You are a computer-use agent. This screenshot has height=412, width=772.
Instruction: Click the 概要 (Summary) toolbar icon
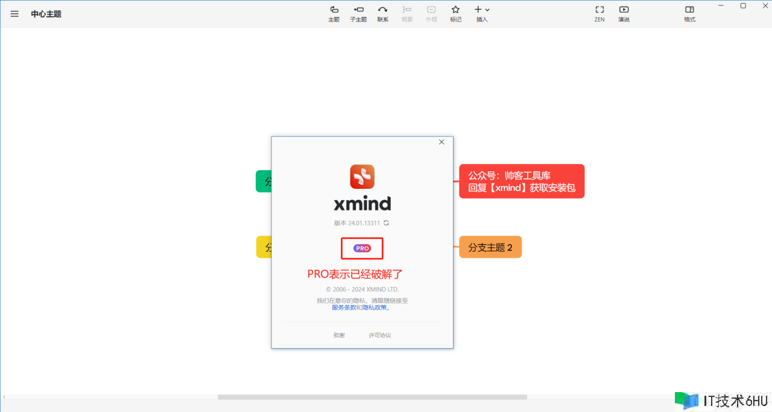point(407,13)
